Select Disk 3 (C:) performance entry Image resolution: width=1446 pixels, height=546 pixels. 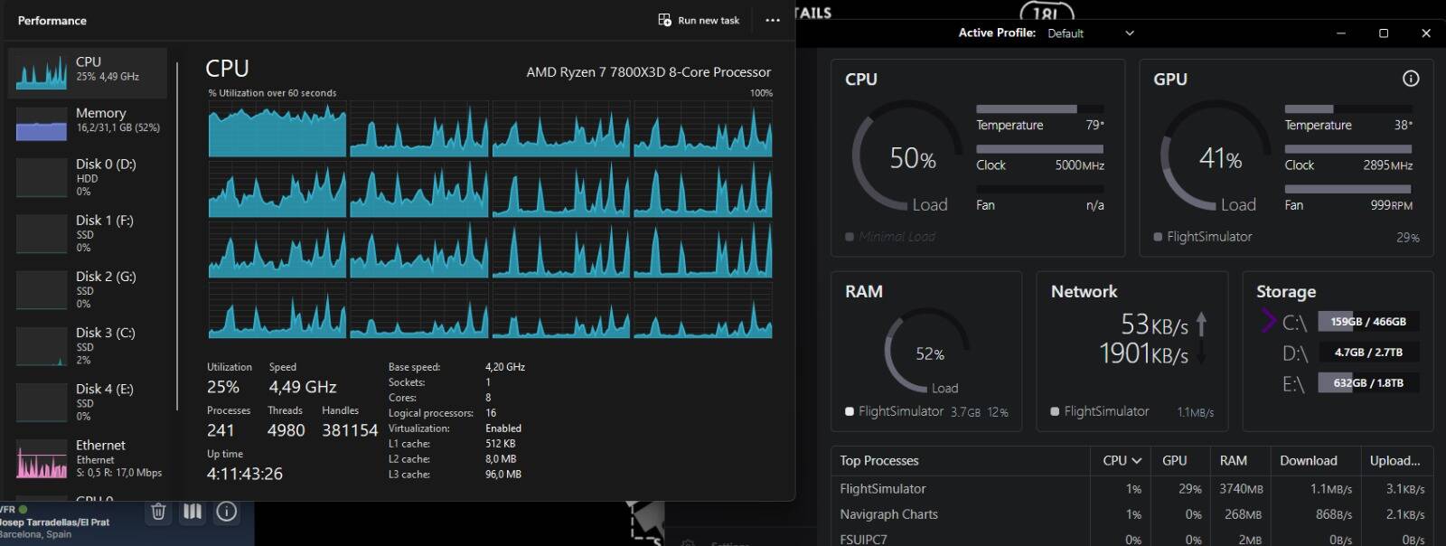point(88,345)
